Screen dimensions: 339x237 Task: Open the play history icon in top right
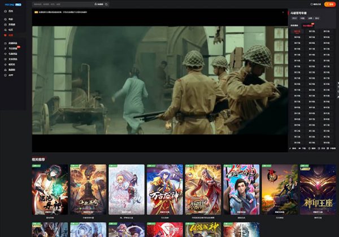[x=312, y=4]
